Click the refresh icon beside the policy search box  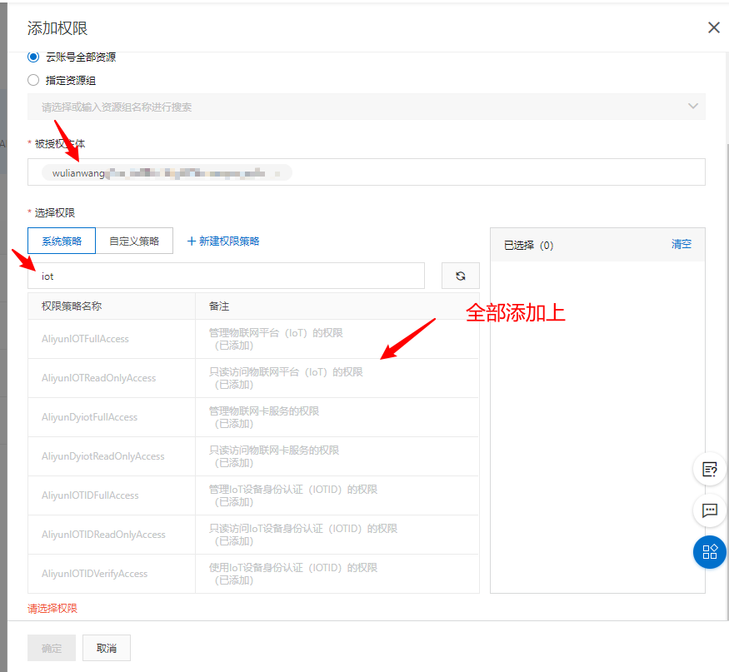460,275
